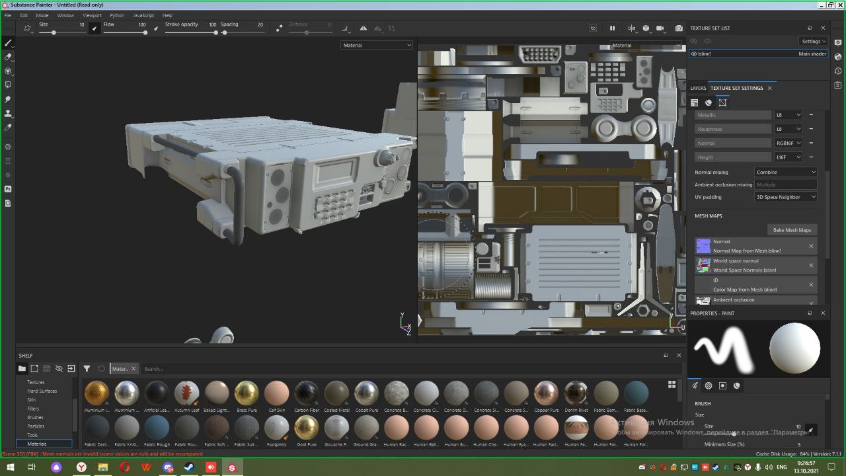Viewport: 846px width, 476px height.
Task: Select the Clone stamp tool
Action: (8, 113)
